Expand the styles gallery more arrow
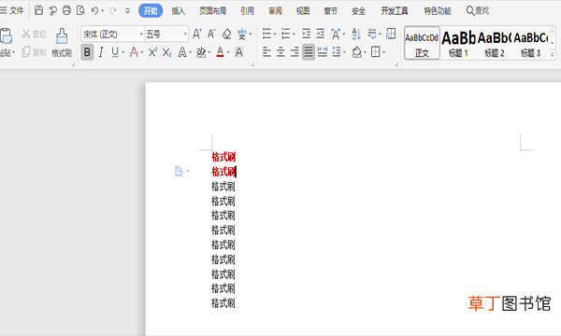Image resolution: width=561 pixels, height=336 pixels. click(x=552, y=54)
